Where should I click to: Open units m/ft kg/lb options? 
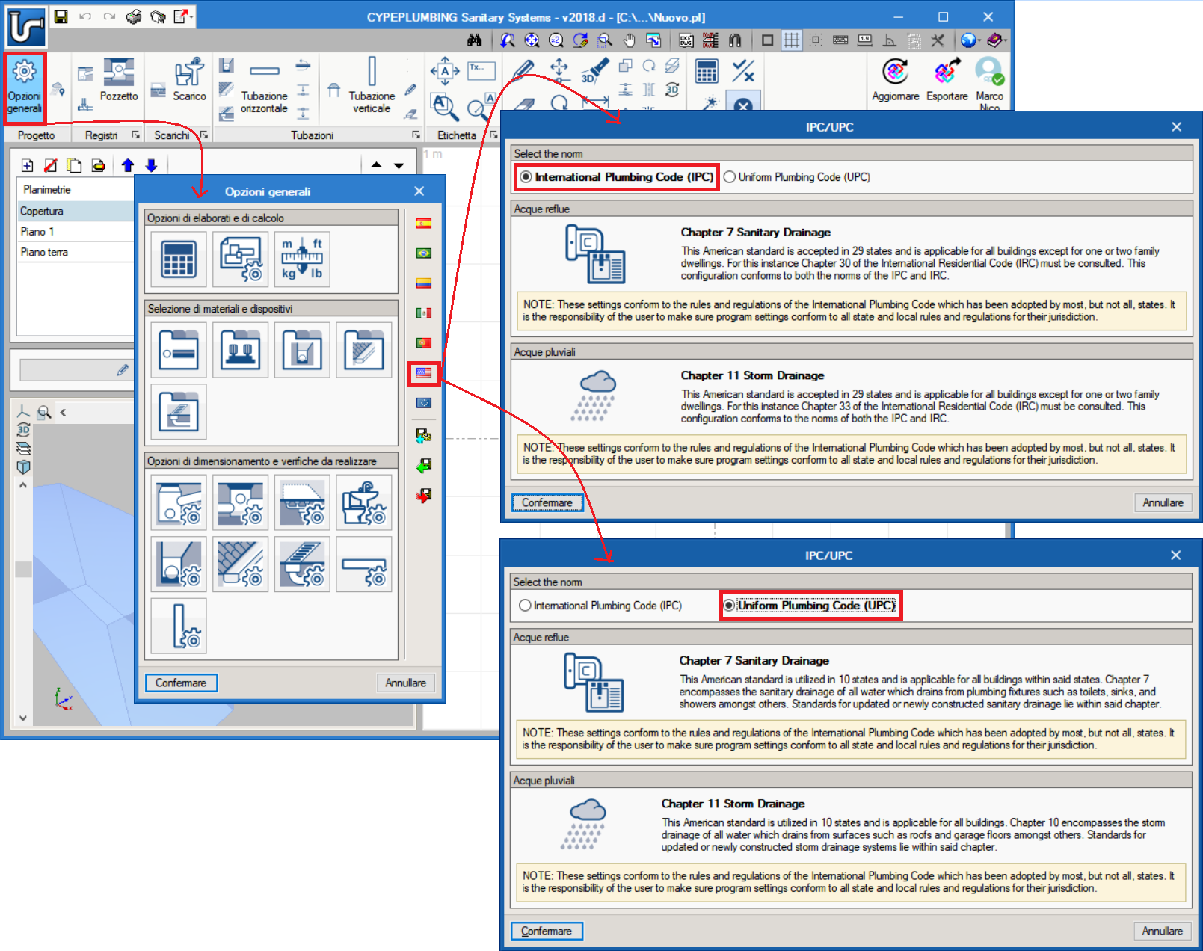(x=302, y=259)
